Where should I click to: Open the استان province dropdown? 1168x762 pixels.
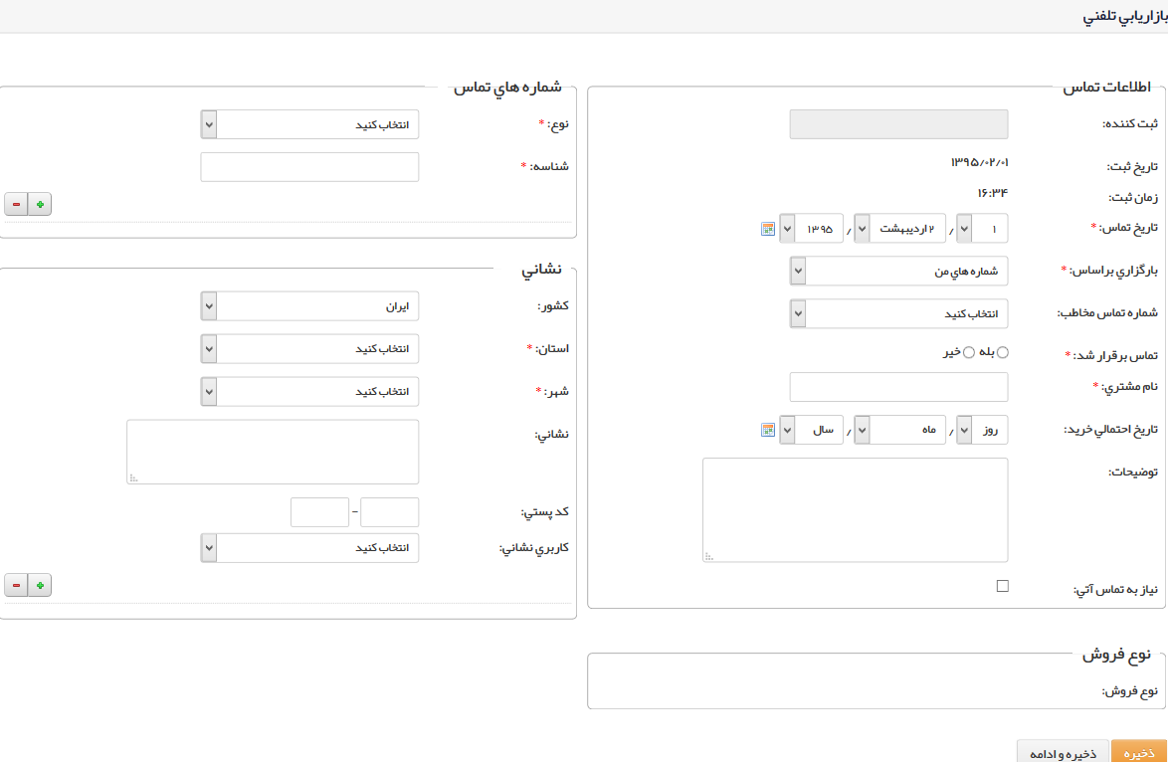tap(309, 348)
